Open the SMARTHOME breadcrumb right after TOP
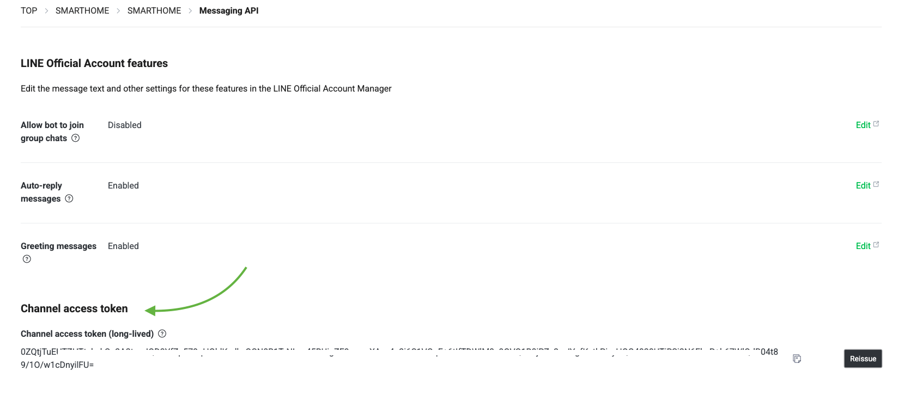The image size is (898, 412). 82,11
